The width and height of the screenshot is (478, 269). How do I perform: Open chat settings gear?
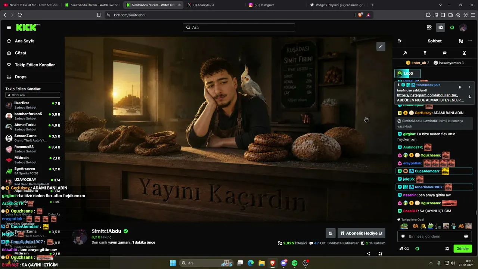(x=447, y=249)
